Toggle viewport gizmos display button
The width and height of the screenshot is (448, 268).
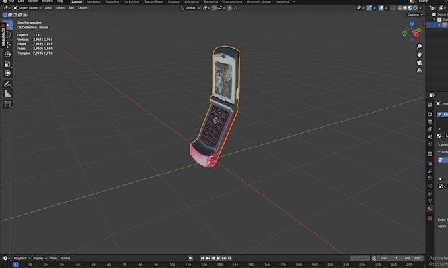[x=369, y=8]
